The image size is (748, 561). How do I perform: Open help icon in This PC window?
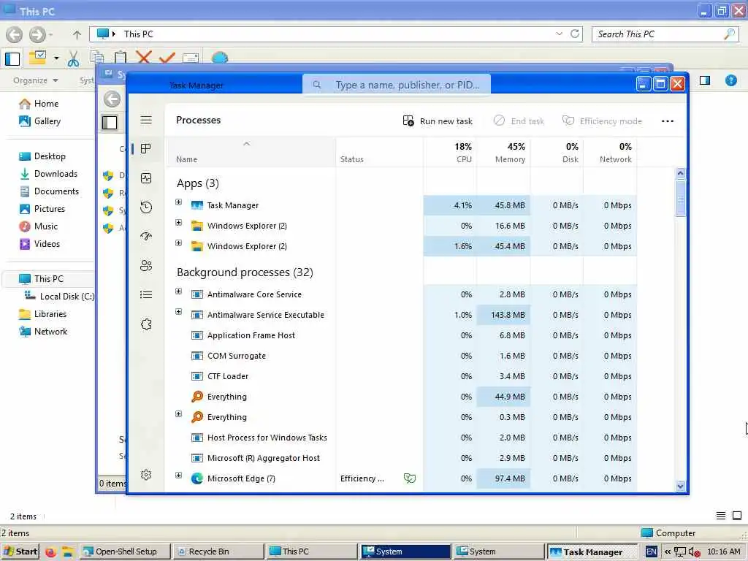(x=730, y=80)
